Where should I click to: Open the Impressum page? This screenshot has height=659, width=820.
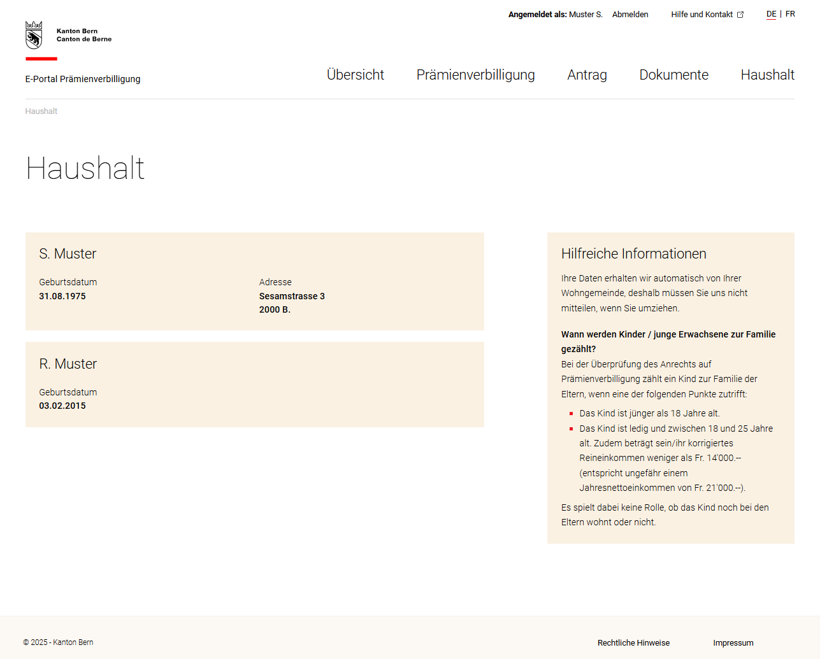(x=733, y=643)
